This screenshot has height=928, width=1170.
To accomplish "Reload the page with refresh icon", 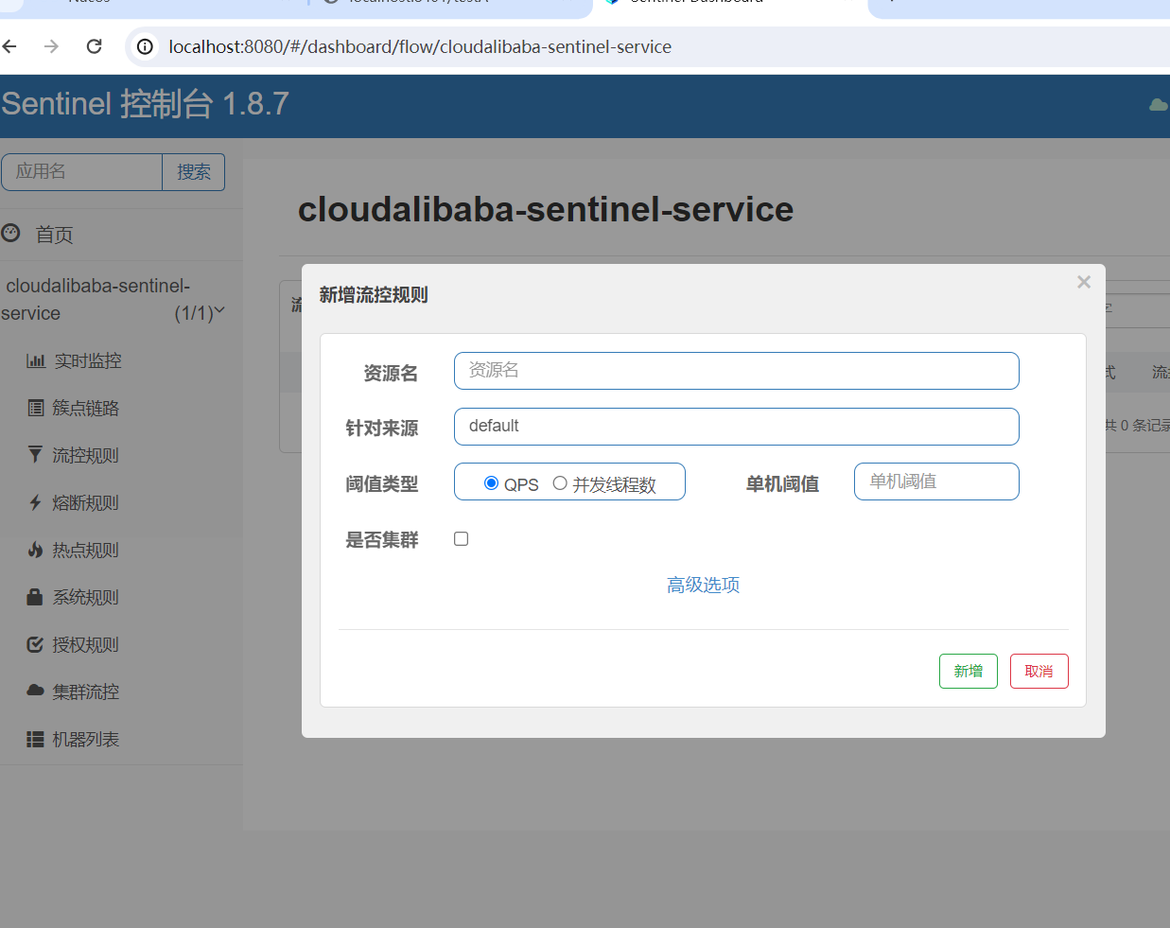I will (x=94, y=46).
